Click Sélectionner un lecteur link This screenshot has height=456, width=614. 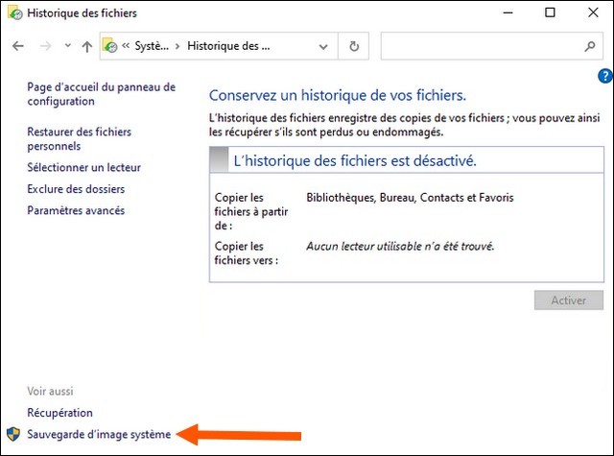[x=83, y=167]
